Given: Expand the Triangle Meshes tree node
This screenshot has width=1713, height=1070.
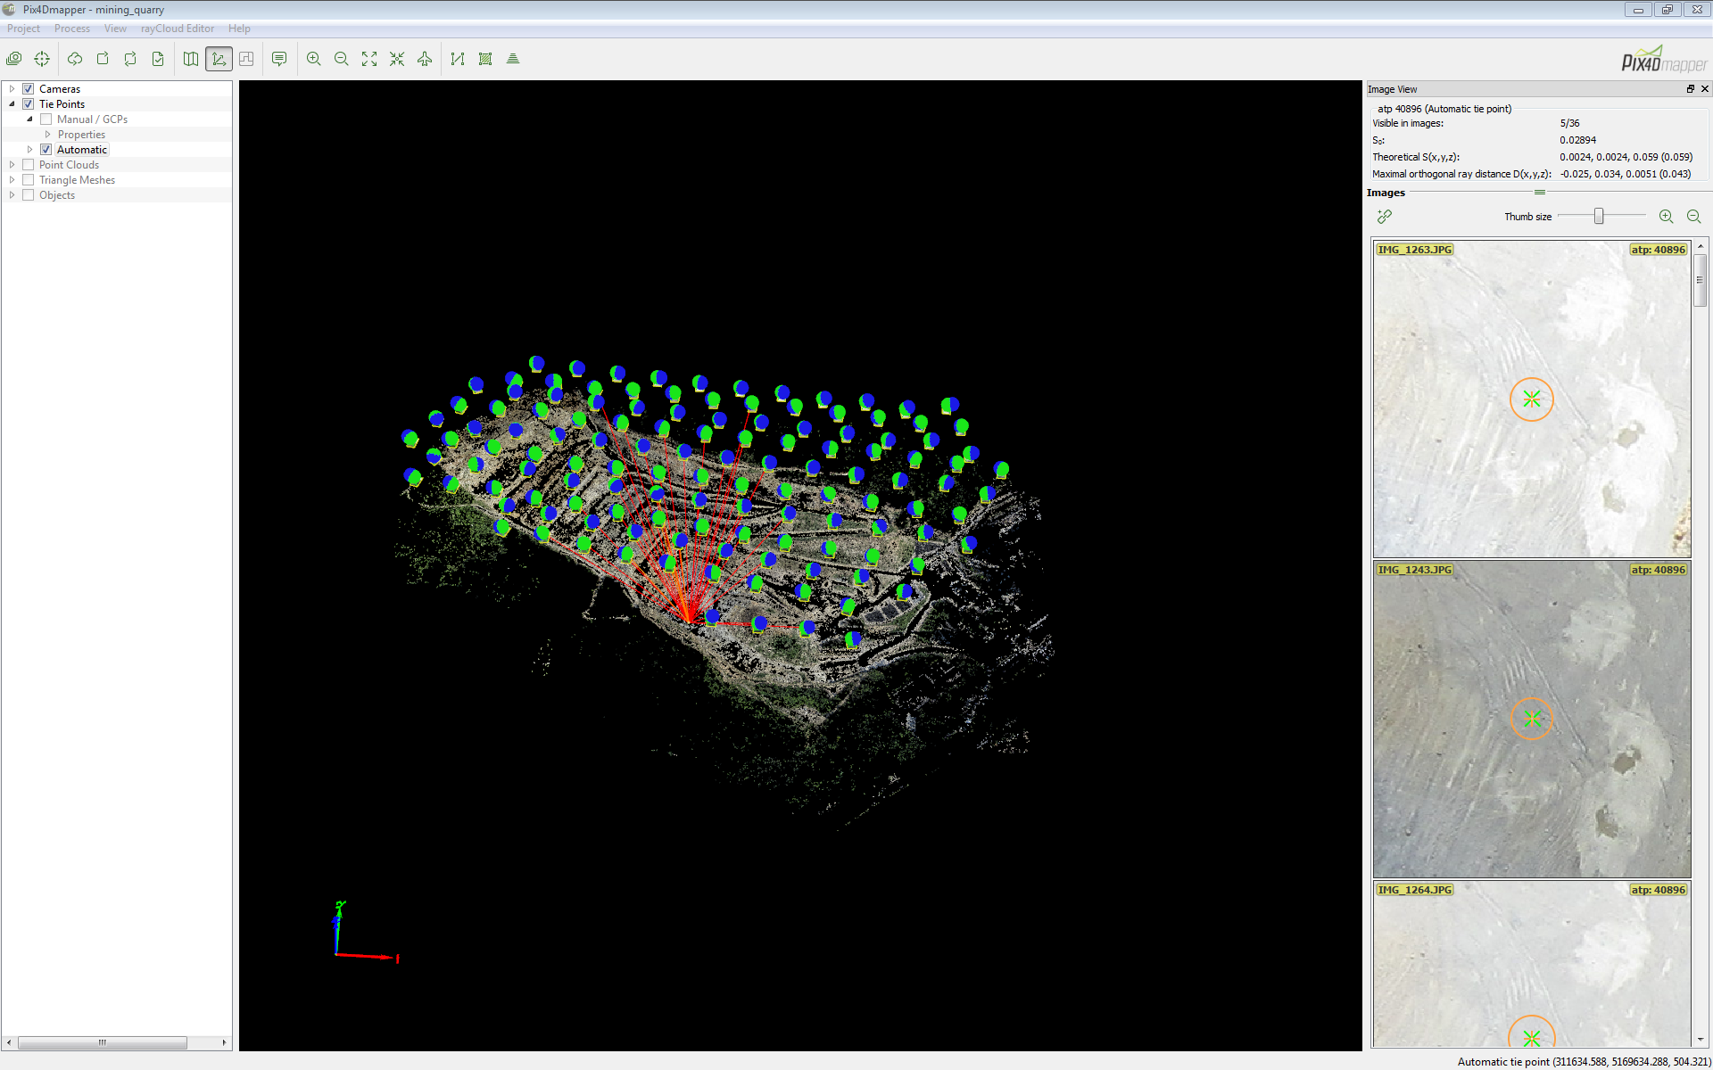Looking at the screenshot, I should point(12,180).
